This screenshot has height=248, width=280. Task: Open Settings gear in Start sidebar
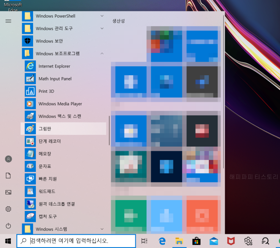click(x=8, y=209)
